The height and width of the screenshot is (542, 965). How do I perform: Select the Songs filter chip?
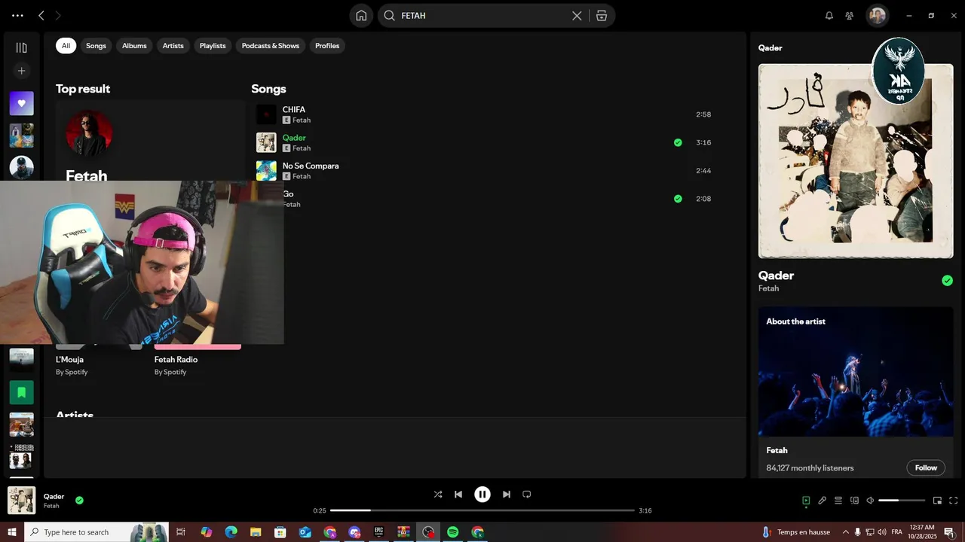coord(96,46)
